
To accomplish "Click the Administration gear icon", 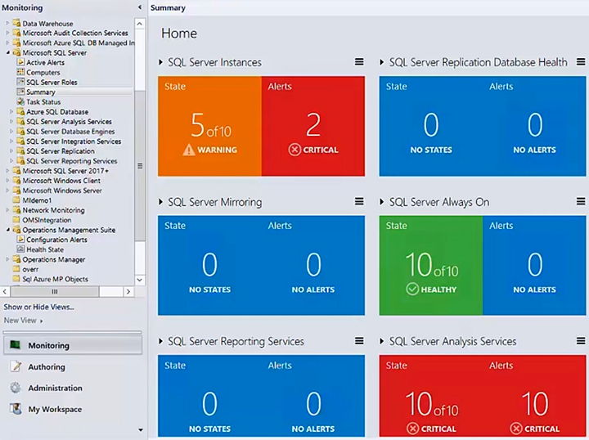I will [x=16, y=388].
